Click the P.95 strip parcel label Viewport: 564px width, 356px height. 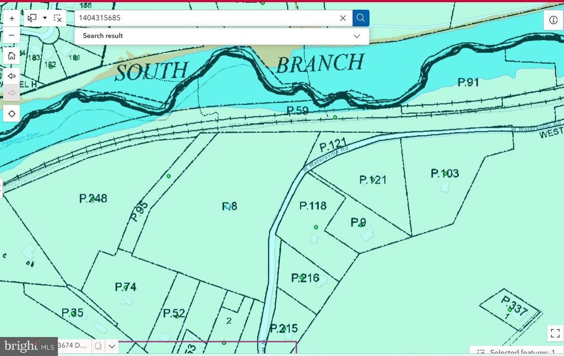(139, 212)
